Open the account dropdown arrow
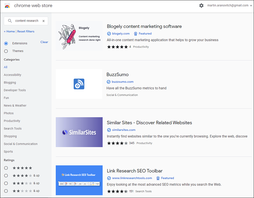 tap(251, 6)
